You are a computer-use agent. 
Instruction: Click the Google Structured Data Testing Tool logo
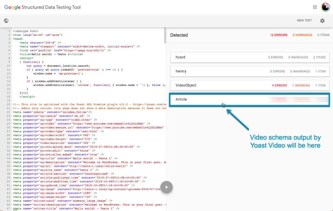coord(43,7)
